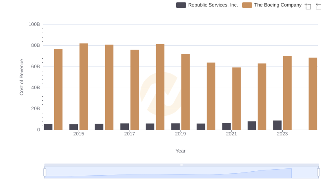
Task: Toggle The Boeing Company legend series
Action: (x=272, y=5)
